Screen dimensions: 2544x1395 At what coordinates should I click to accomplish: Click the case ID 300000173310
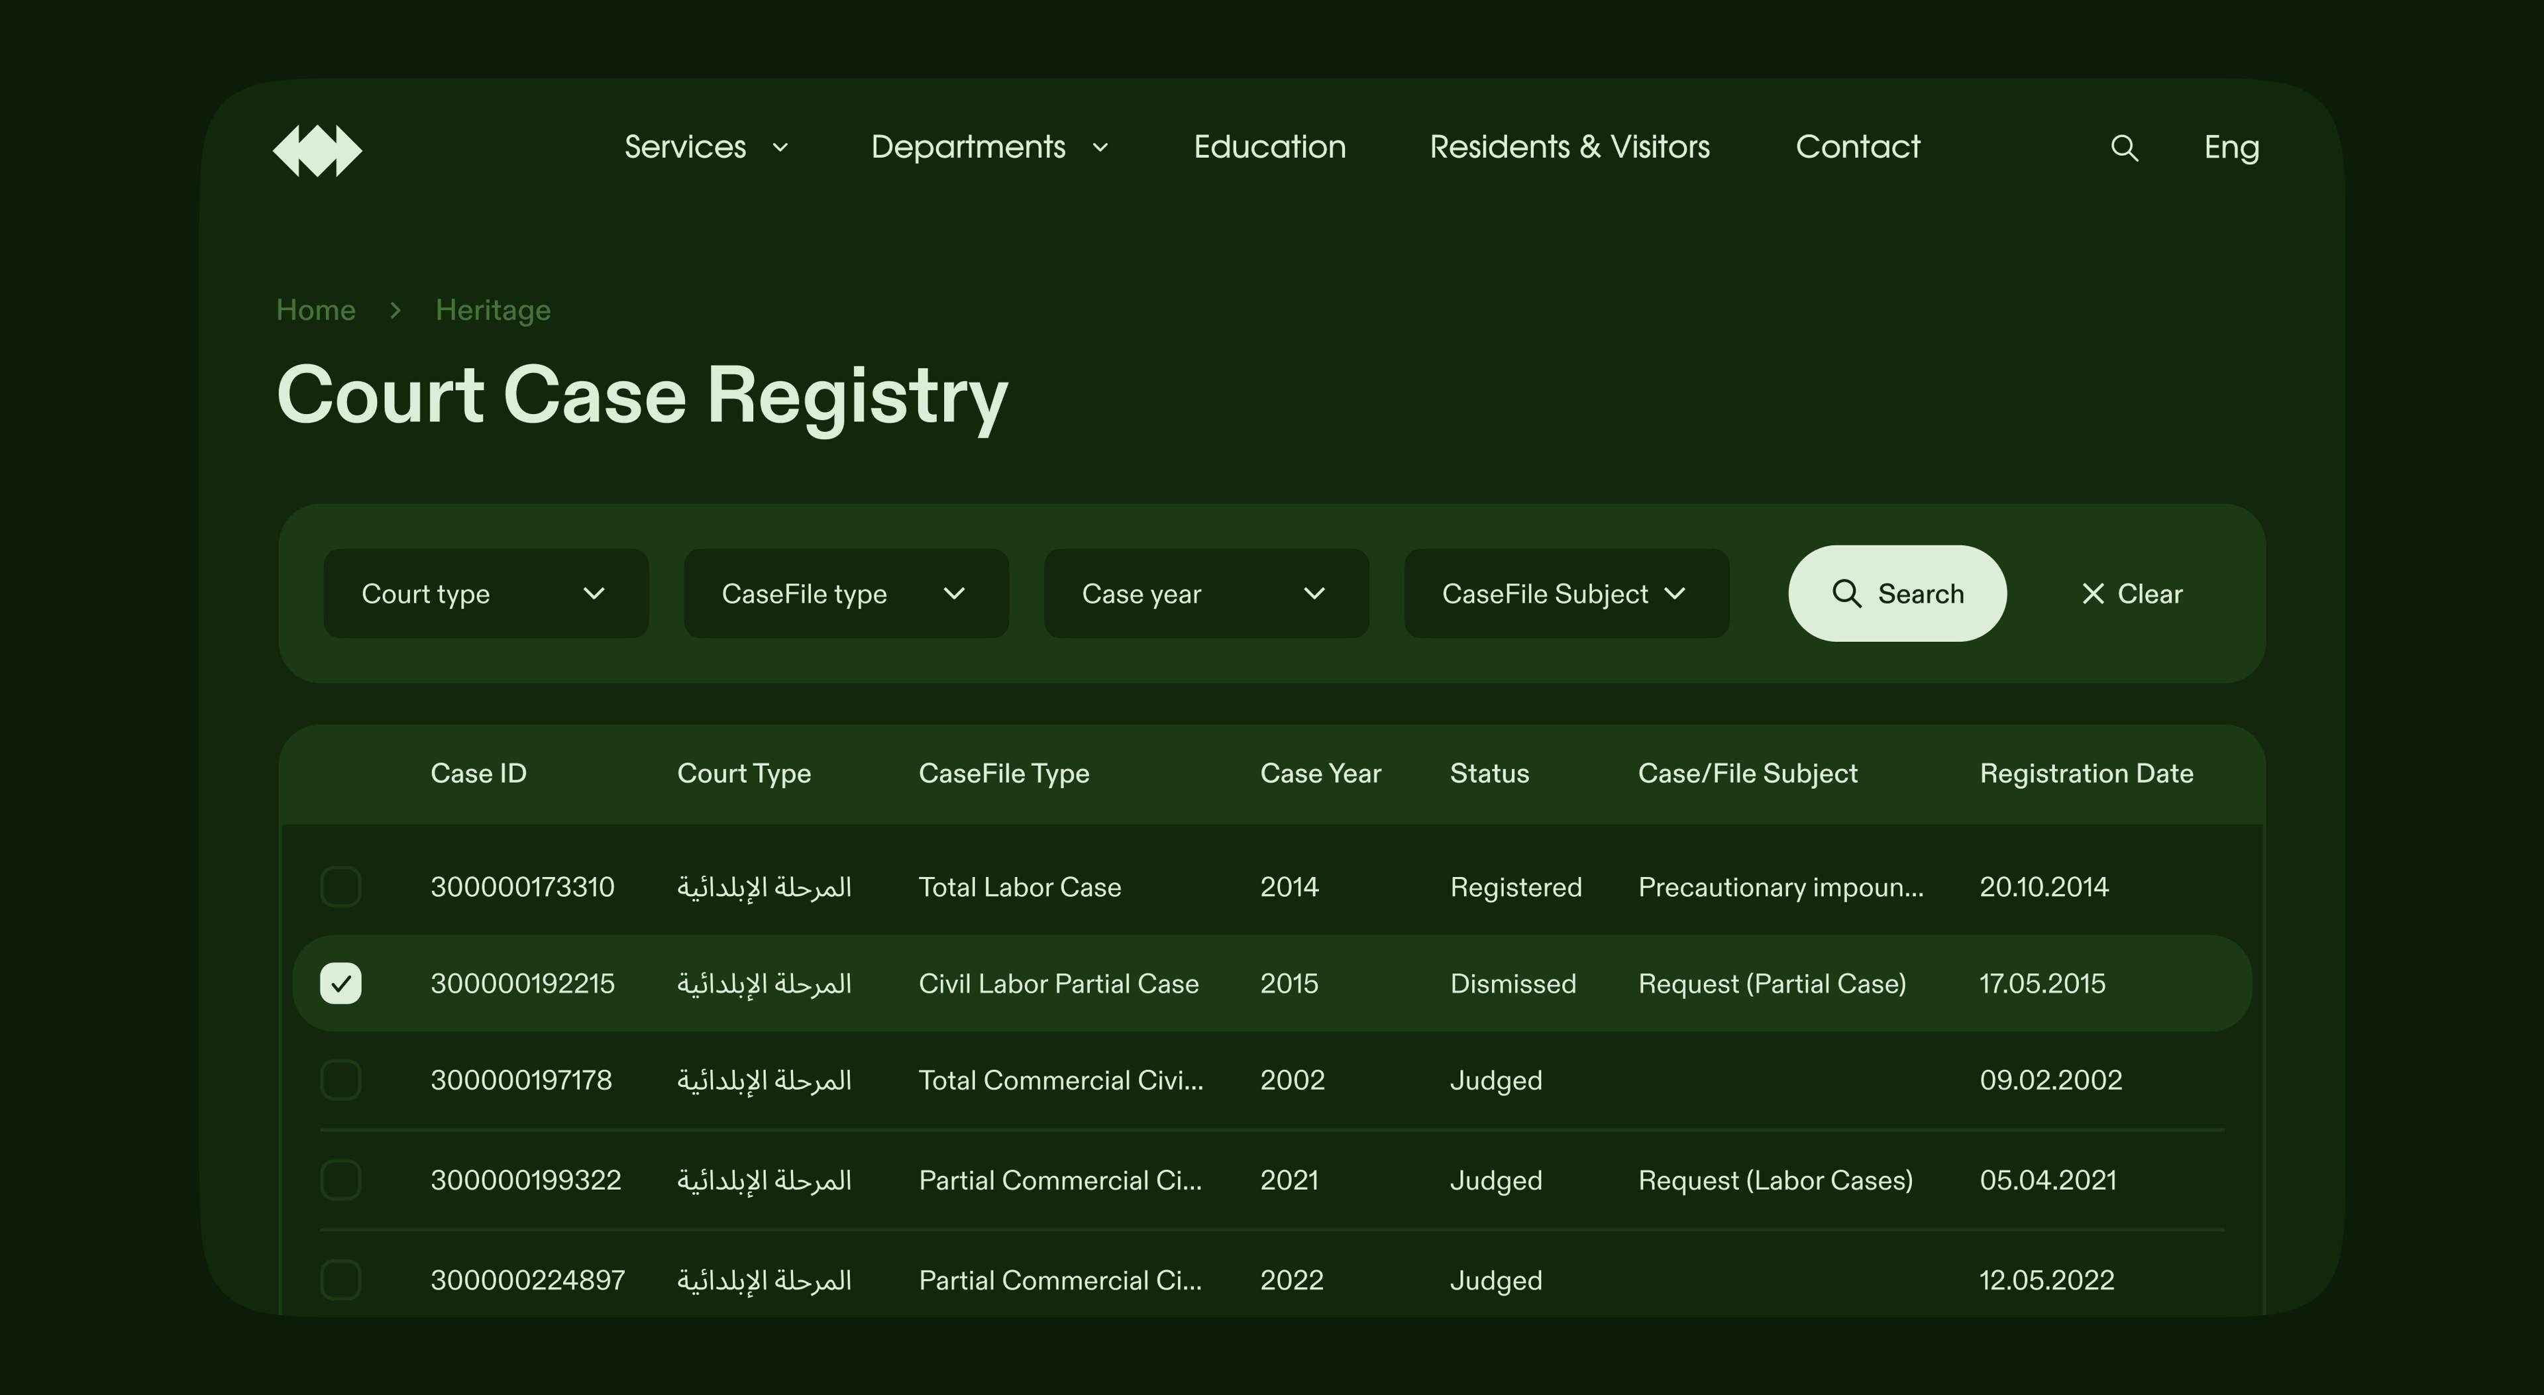pos(521,886)
